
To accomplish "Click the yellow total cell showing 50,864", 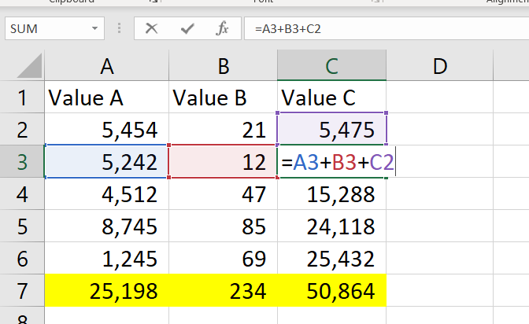I will 332,292.
